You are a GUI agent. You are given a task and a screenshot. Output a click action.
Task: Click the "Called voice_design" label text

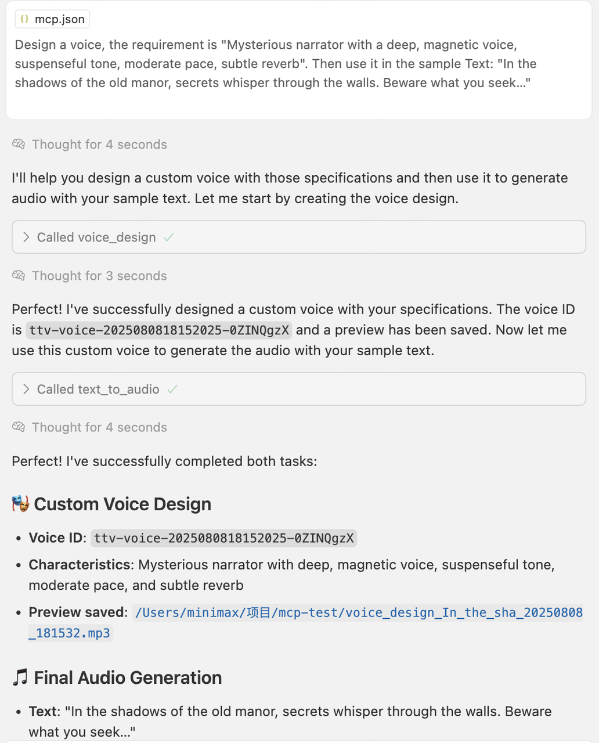coord(96,237)
